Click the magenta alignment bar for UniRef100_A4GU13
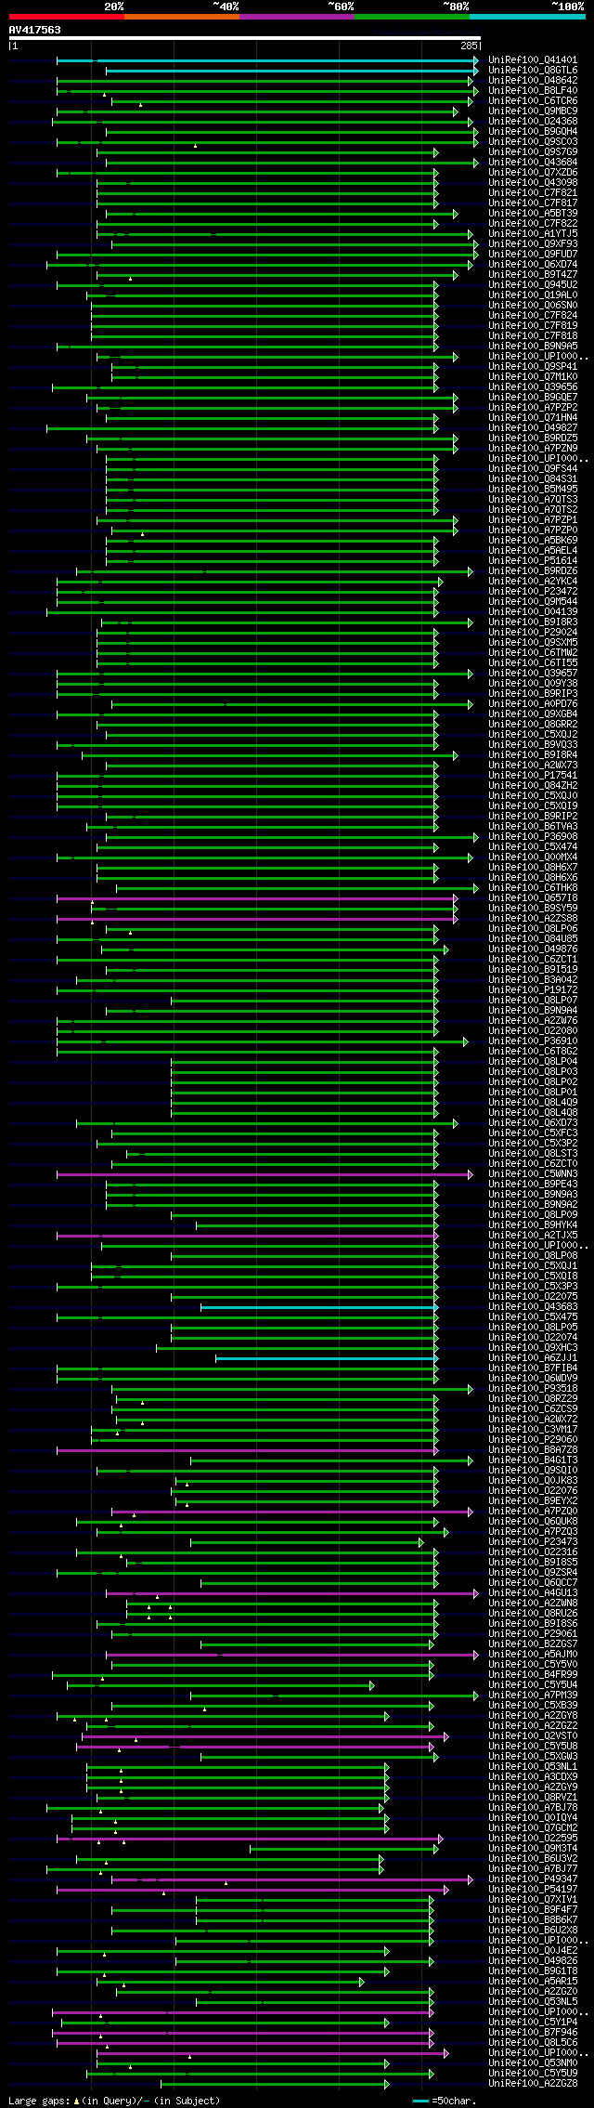The image size is (594, 2108). (x=292, y=1593)
